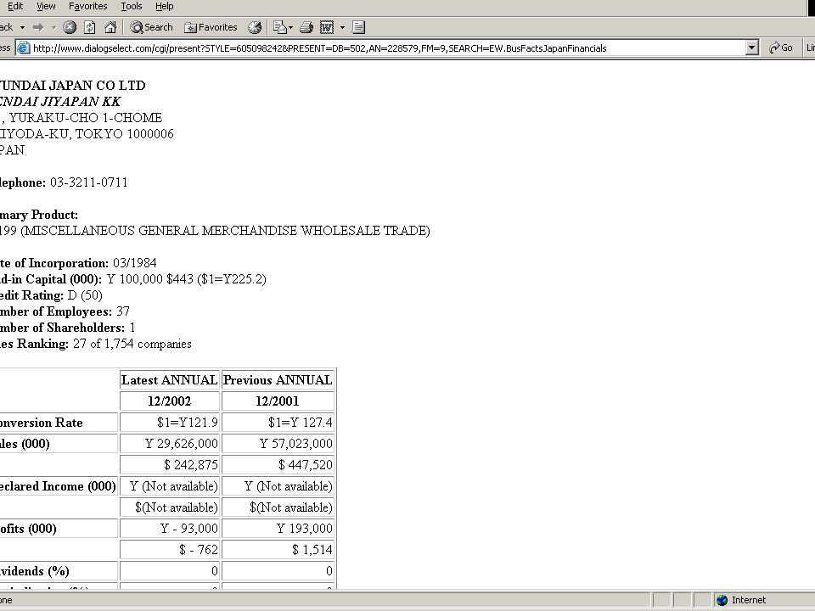Open the Edit menu
815x611 pixels.
[x=15, y=6]
